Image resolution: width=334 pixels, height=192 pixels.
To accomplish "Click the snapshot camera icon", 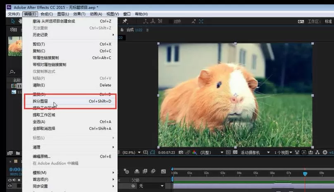I will coord(181,152).
